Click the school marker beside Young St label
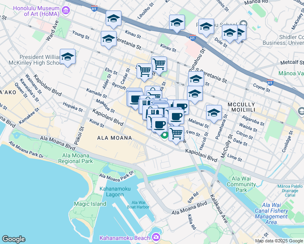304x244 pixels. point(109,39)
